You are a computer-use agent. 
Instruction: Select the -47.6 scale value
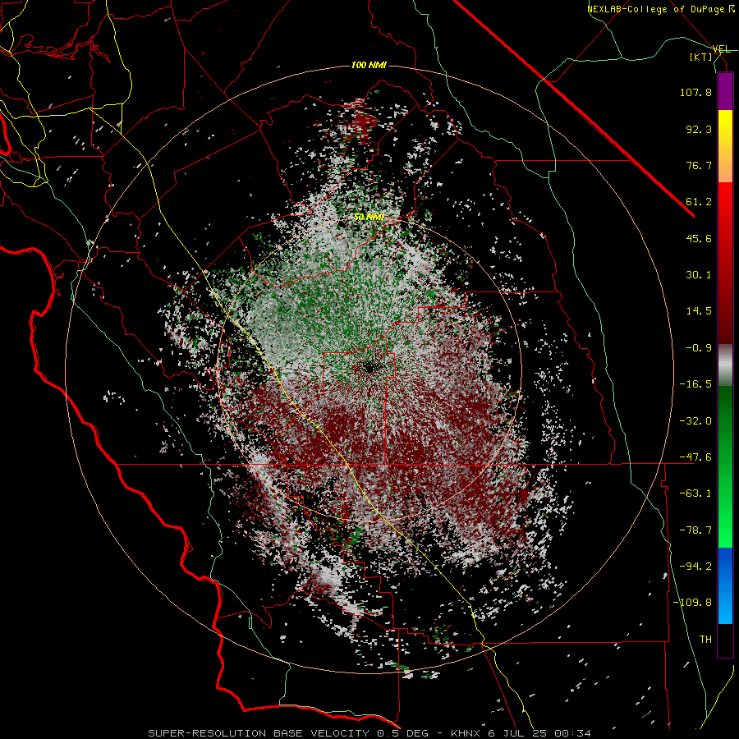695,457
